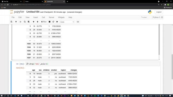Open the Cell menu
Screen dimensions: 173x97
pyautogui.click(x=43, y=17)
